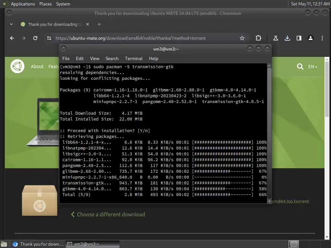Click the workspace switcher in bottom panel
The height and width of the screenshot is (248, 331).
294,244
